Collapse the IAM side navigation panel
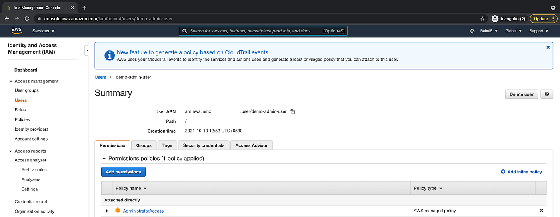The image size is (560, 217). point(87,51)
